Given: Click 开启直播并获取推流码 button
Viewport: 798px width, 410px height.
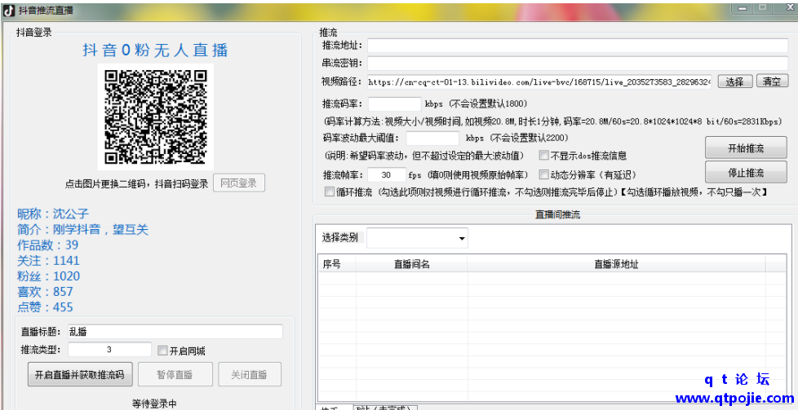Looking at the screenshot, I should [x=79, y=374].
